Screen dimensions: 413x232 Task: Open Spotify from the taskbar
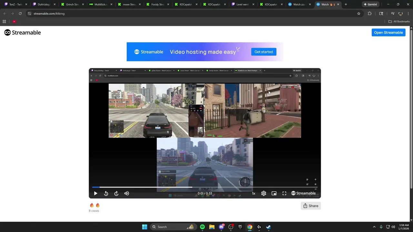coord(202,227)
